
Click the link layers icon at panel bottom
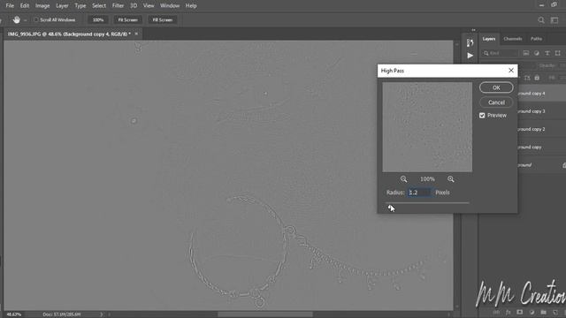pyautogui.click(x=496, y=312)
